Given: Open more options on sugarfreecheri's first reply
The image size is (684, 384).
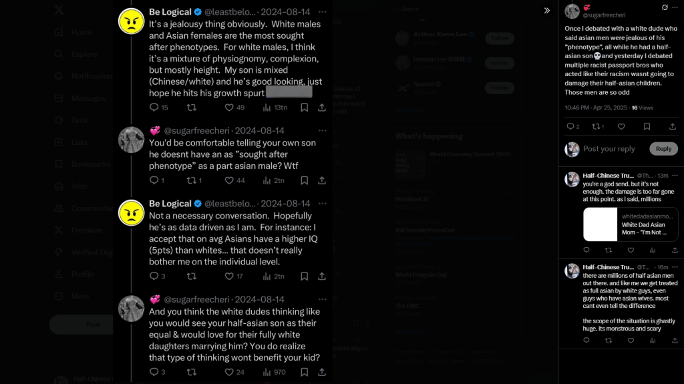Looking at the screenshot, I should pos(323,130).
